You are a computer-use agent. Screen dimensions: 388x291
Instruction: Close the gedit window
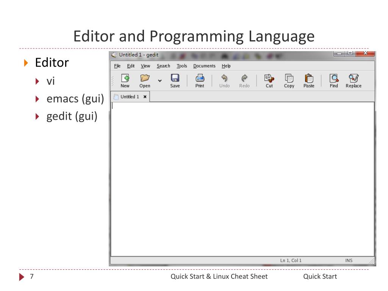[x=365, y=53]
